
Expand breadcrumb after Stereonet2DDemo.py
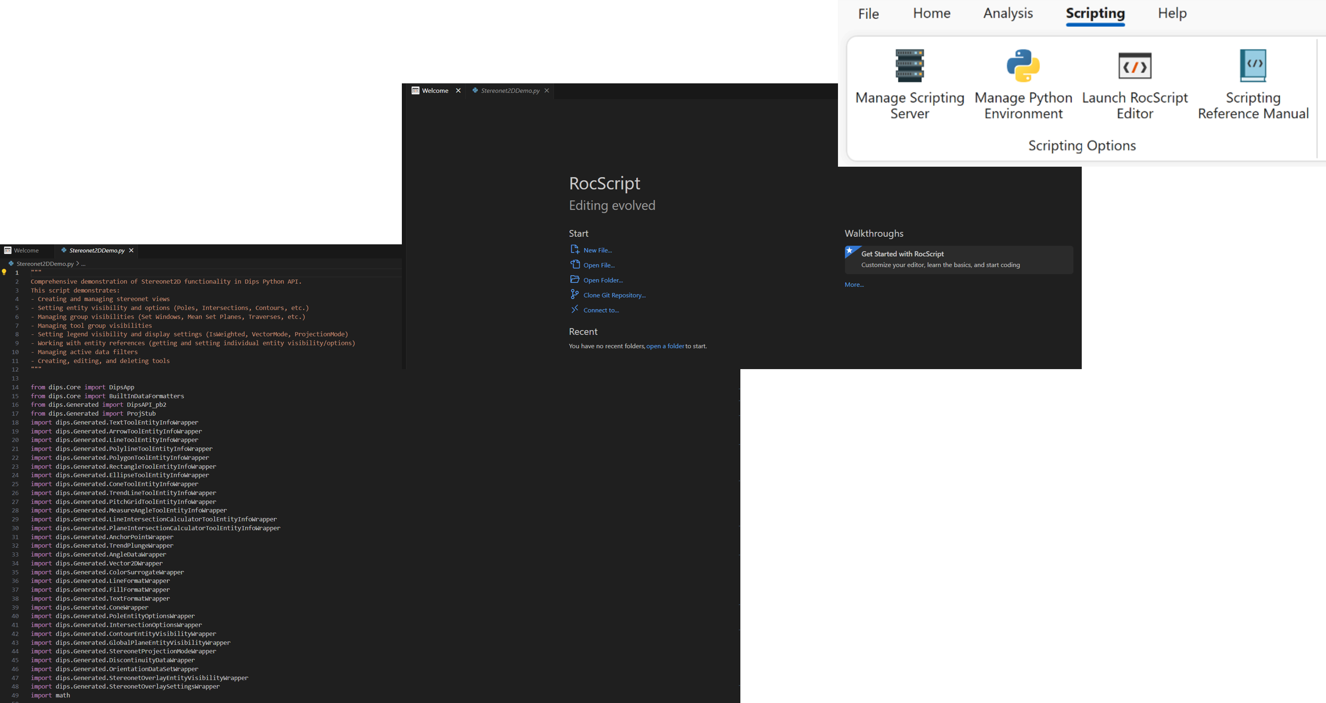tap(83, 264)
